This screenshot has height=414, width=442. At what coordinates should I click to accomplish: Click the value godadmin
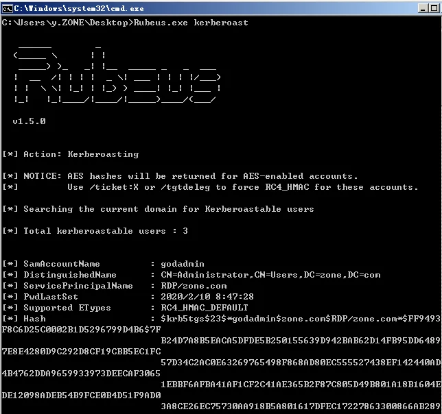click(x=183, y=264)
